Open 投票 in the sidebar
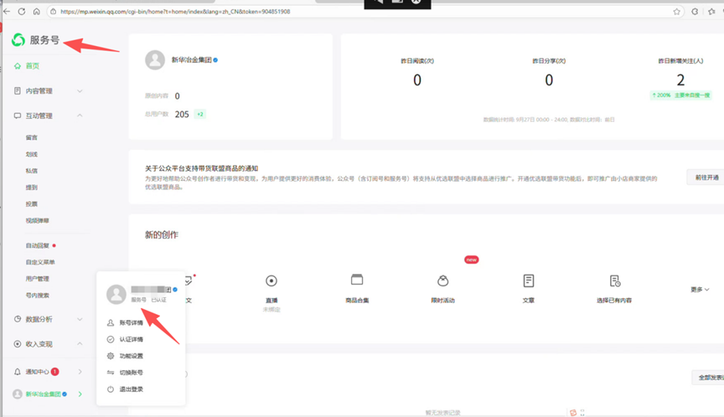 31,203
